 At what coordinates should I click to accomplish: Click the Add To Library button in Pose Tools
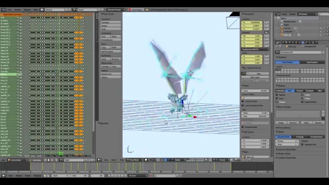pos(110,51)
